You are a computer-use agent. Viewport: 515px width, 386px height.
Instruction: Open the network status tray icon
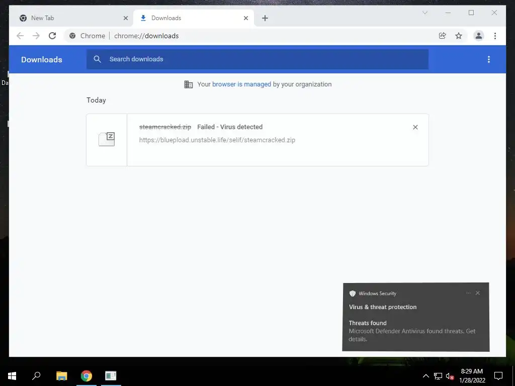tap(438, 376)
